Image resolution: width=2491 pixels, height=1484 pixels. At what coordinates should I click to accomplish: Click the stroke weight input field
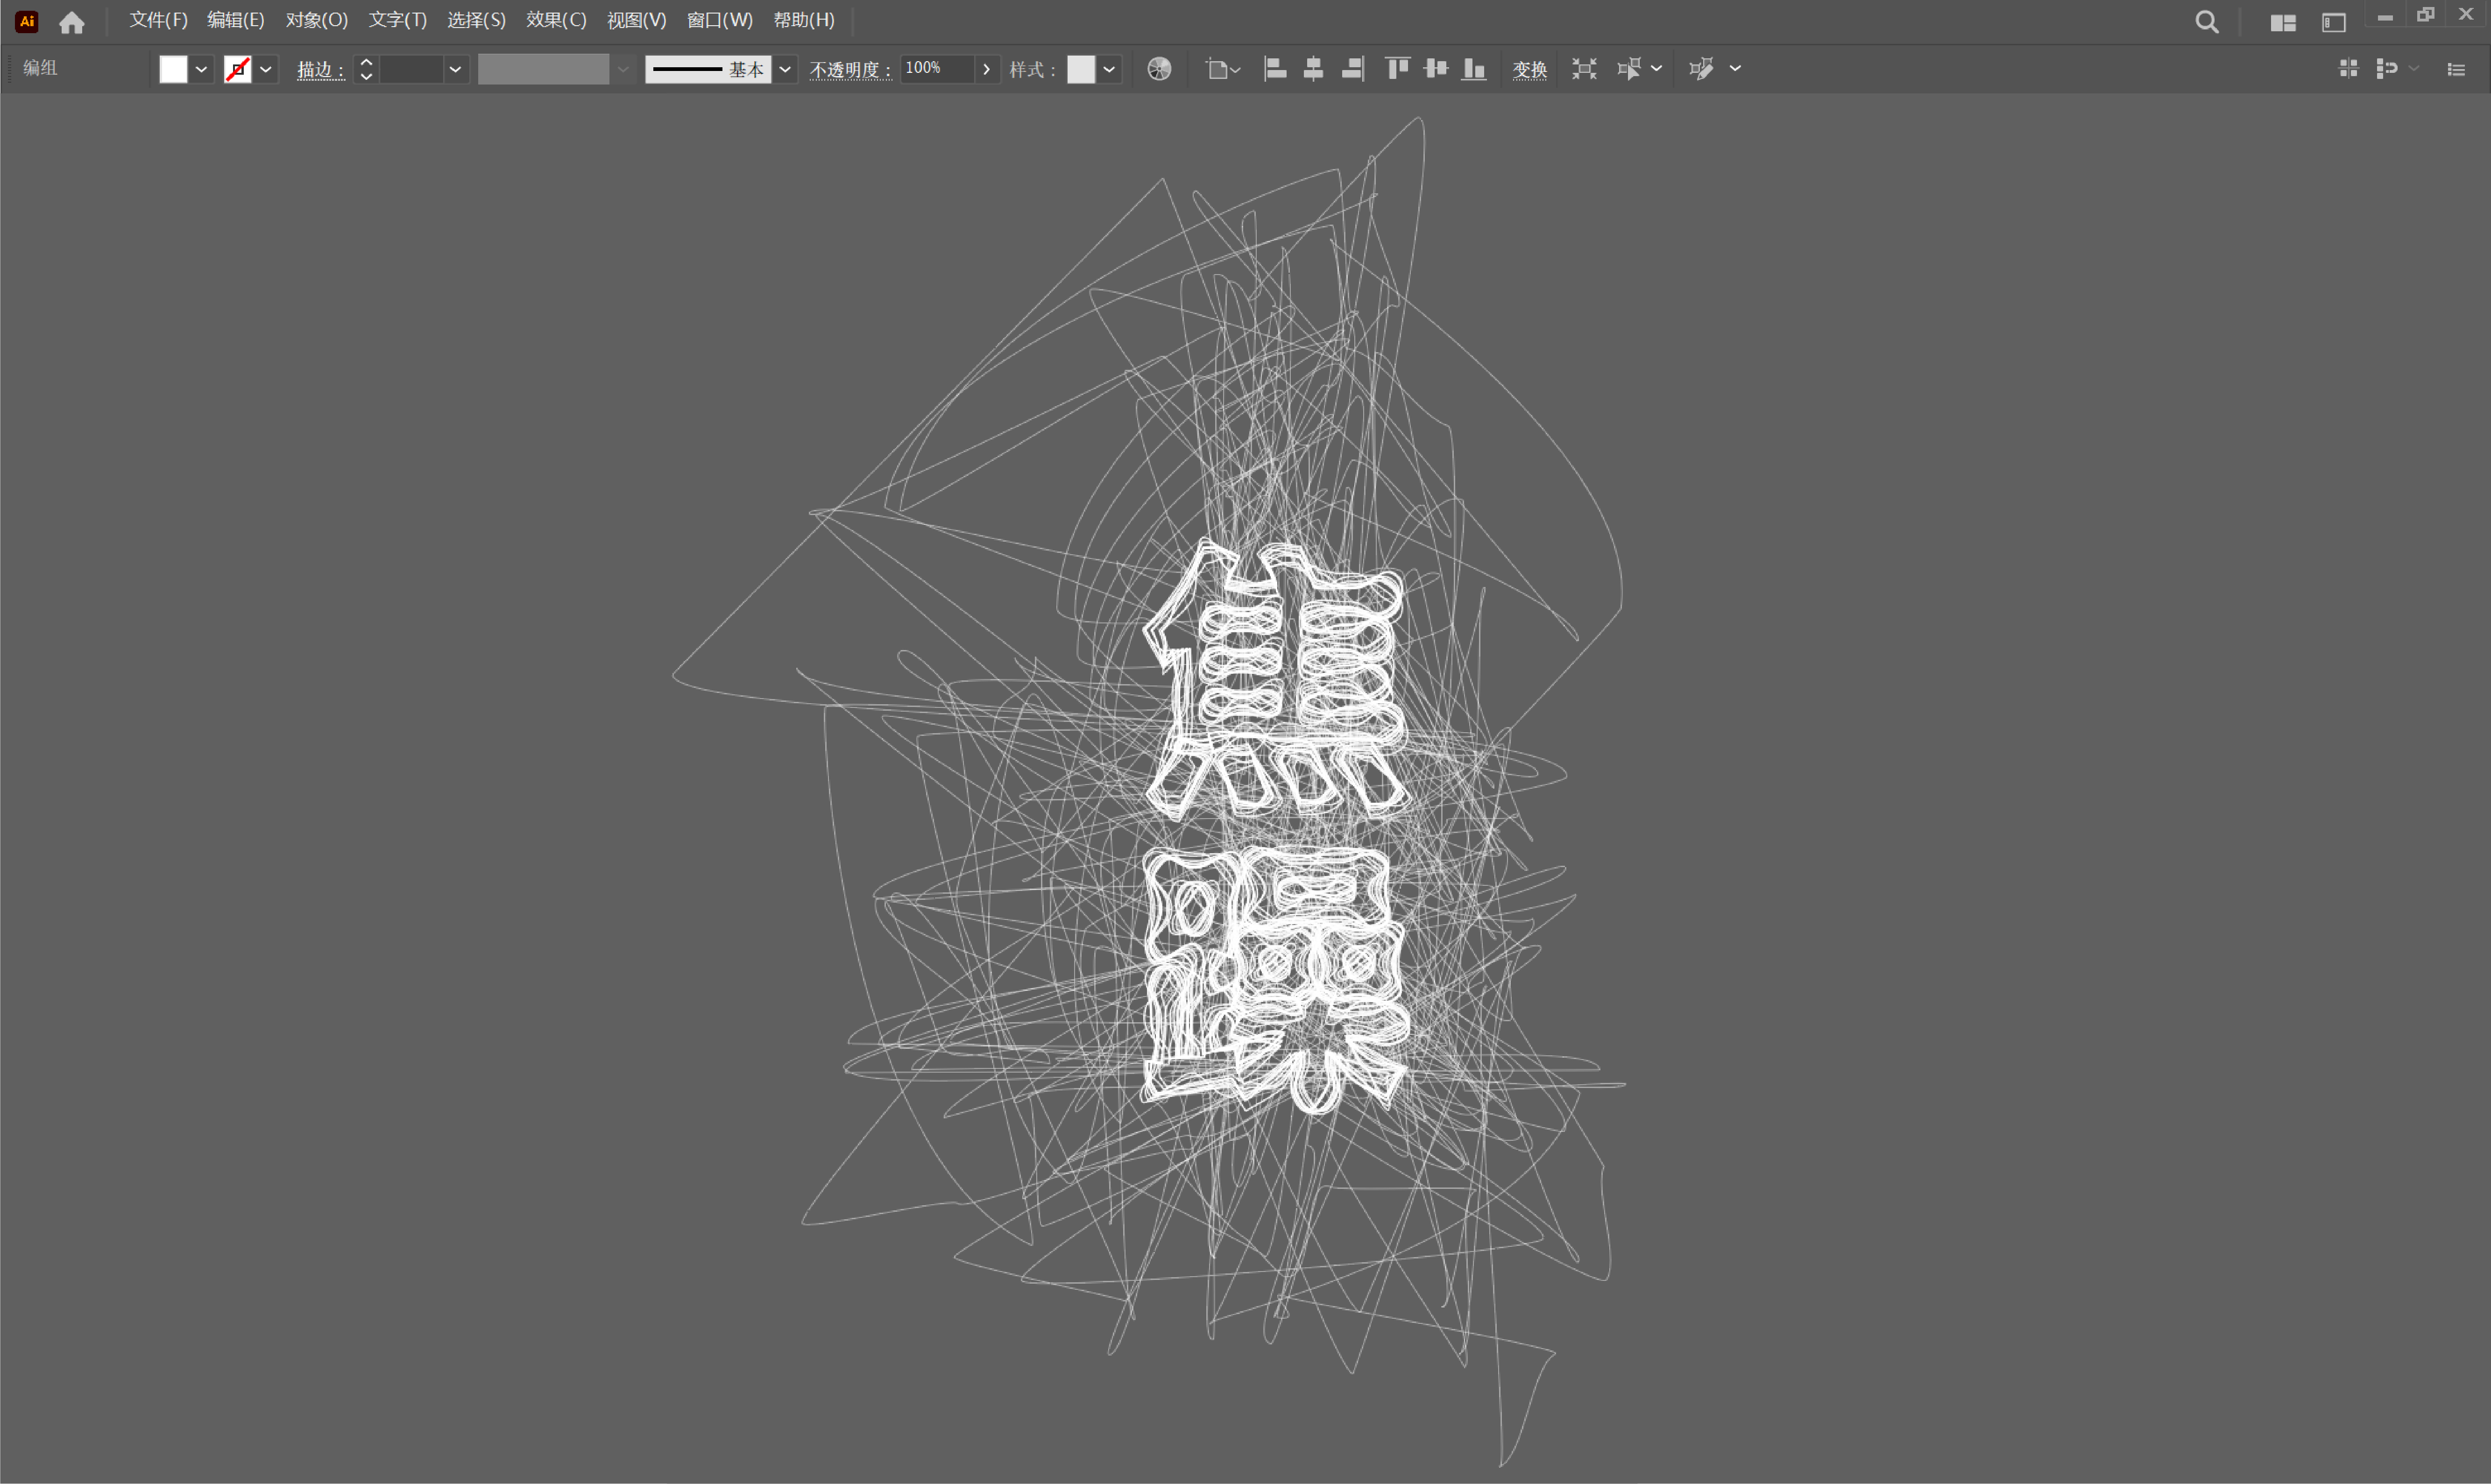pyautogui.click(x=411, y=69)
